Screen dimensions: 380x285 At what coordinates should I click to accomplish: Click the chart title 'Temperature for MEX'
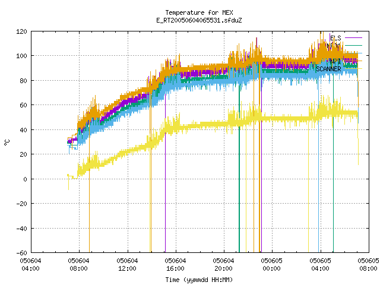pos(199,12)
